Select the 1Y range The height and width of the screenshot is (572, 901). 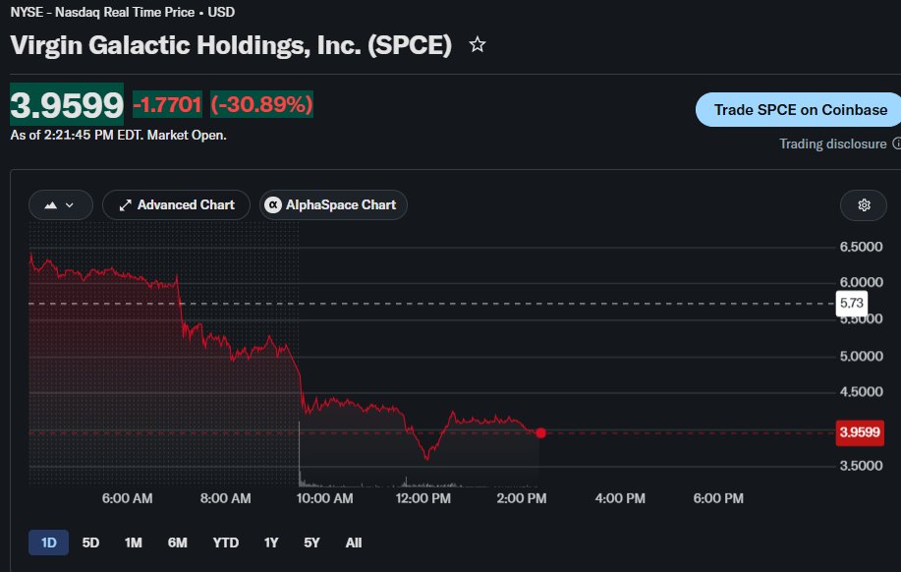(x=270, y=543)
